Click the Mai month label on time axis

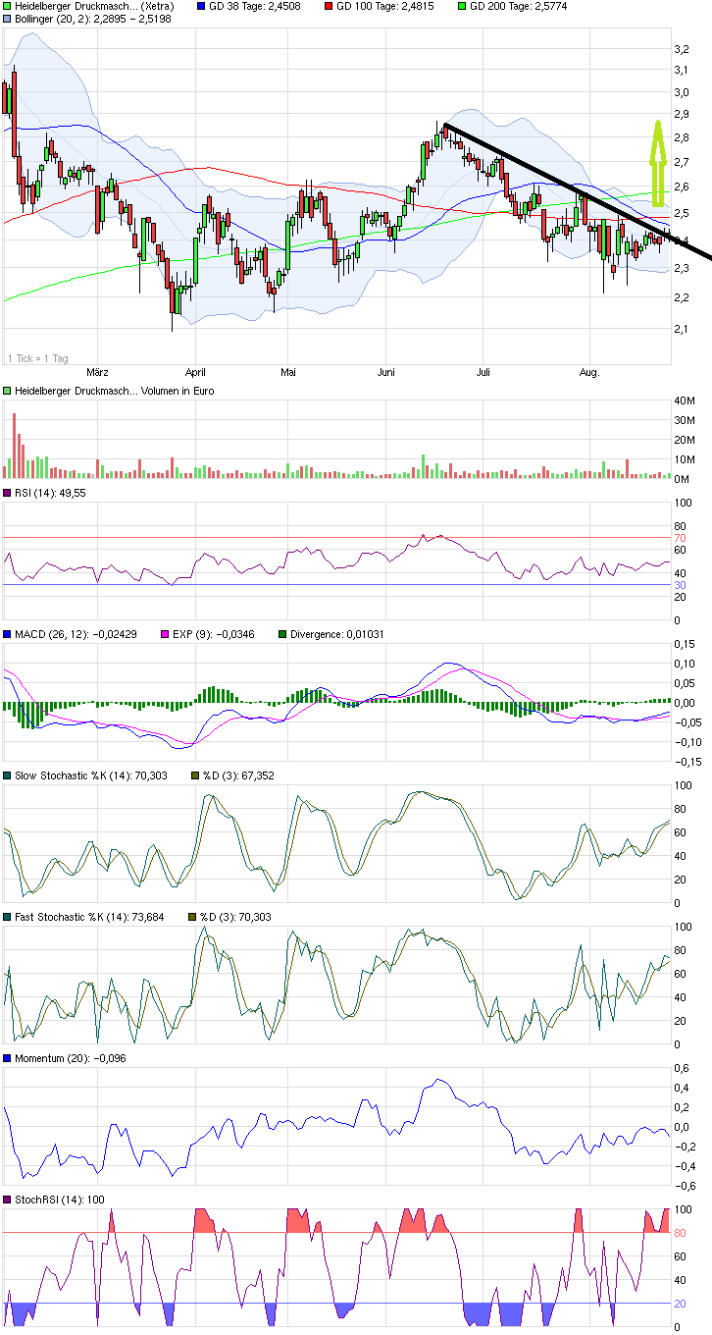(288, 372)
